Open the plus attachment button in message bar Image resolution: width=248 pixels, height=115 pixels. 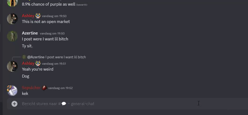[x=14, y=103]
